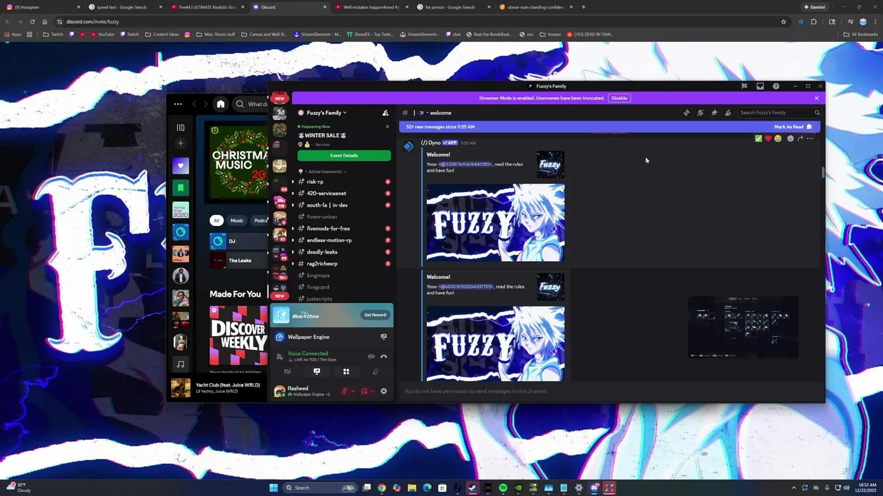Screen dimensions: 883x496
Task: Open activities icon in voice panel
Action: pyautogui.click(x=346, y=371)
